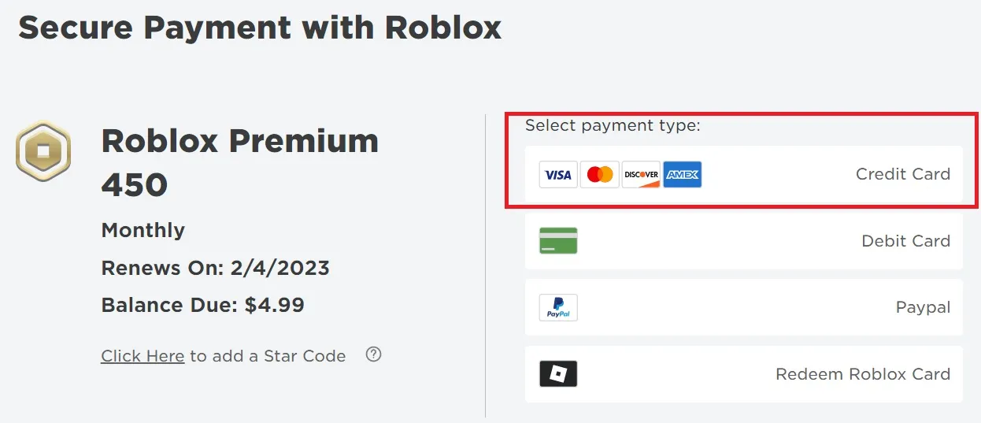
Task: Click the Roblox Premium 450 title
Action: pyautogui.click(x=240, y=163)
